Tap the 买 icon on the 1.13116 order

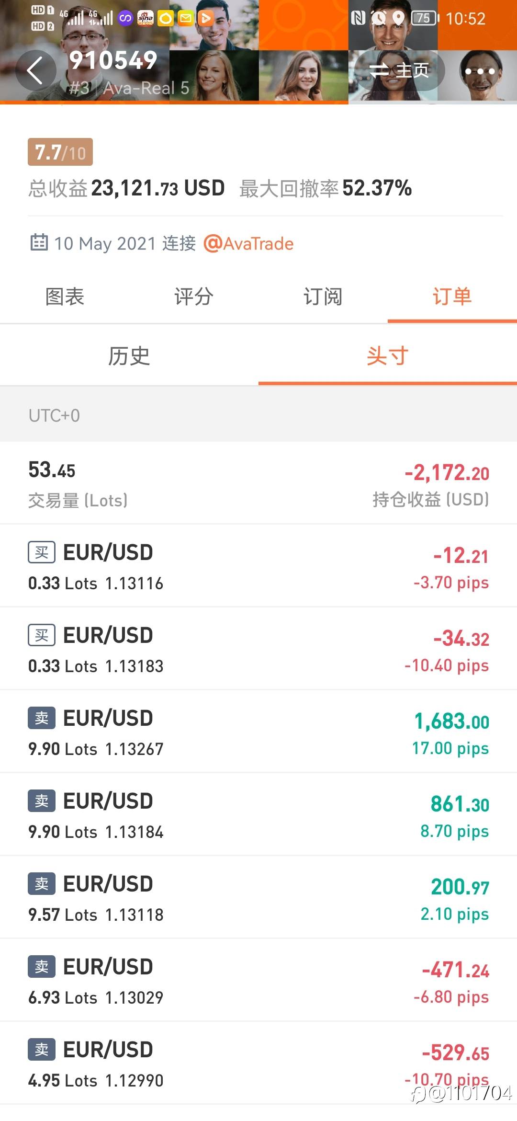42,552
